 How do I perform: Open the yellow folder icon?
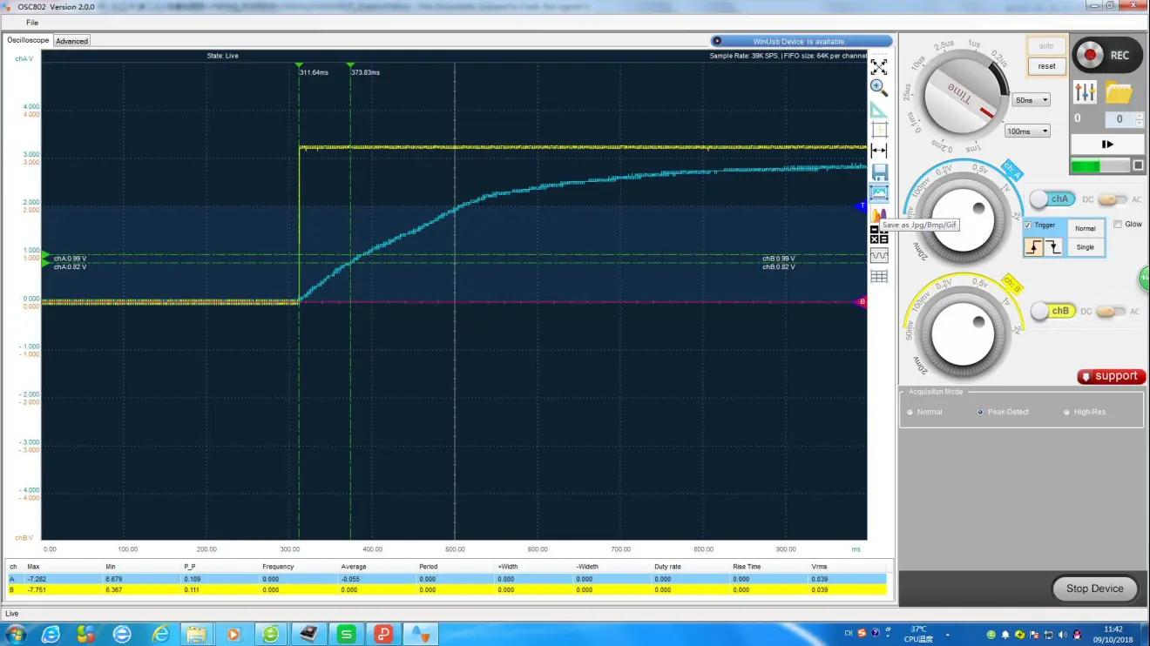tap(1119, 92)
